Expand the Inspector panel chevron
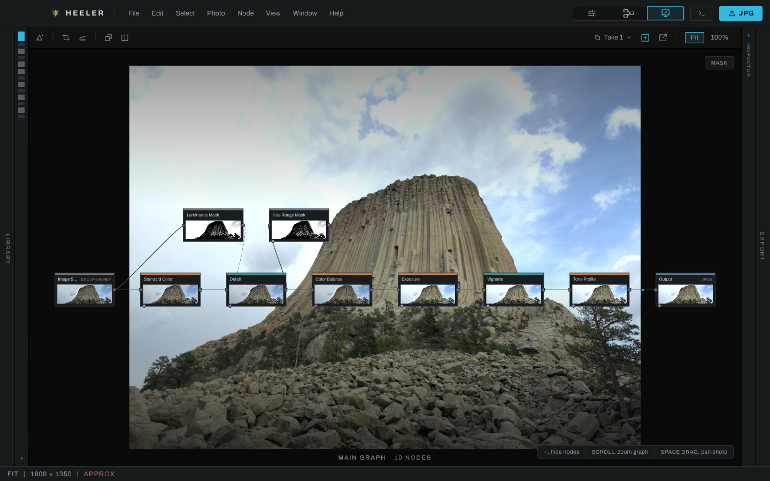Screen dimensions: 770x481 tap(748, 35)
